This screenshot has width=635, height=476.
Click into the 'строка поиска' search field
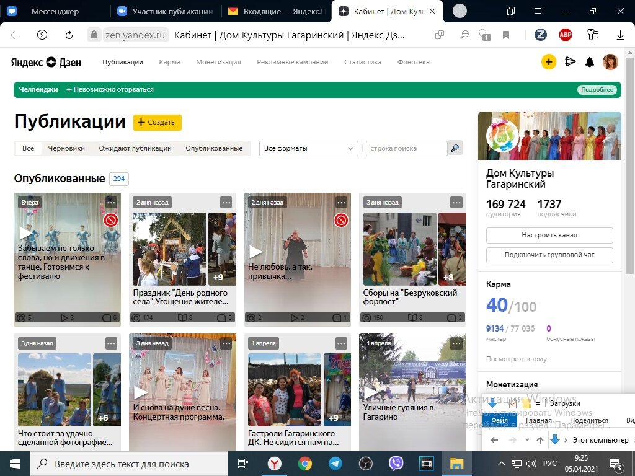click(407, 148)
